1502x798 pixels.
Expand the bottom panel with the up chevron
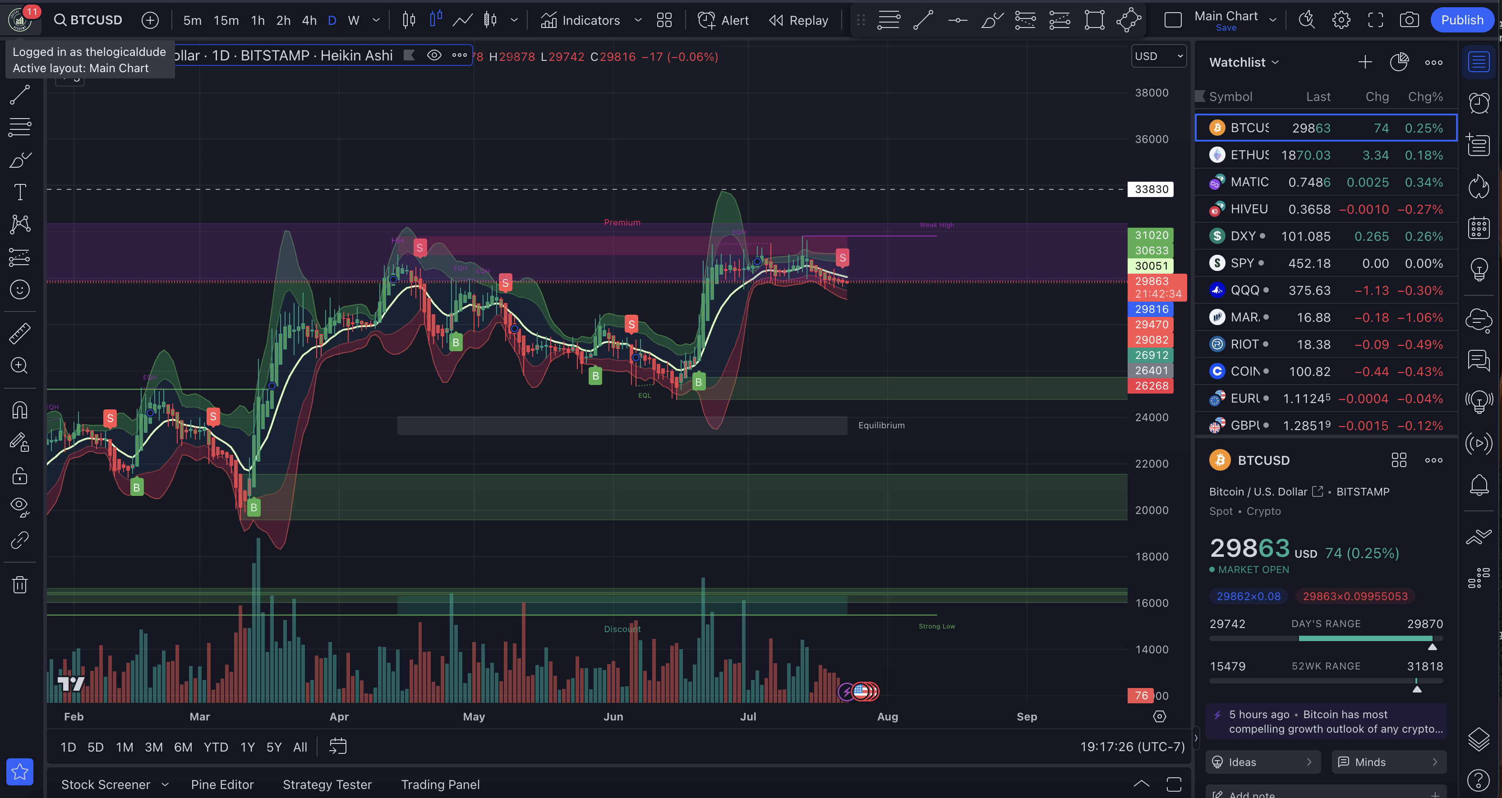[x=1141, y=784]
